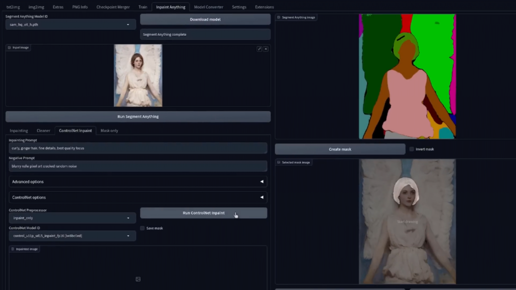The width and height of the screenshot is (516, 290).
Task: Click the Run ControlNet Inpaint button
Action: 204,213
